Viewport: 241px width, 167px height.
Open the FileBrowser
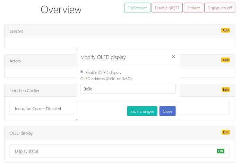pyautogui.click(x=137, y=8)
